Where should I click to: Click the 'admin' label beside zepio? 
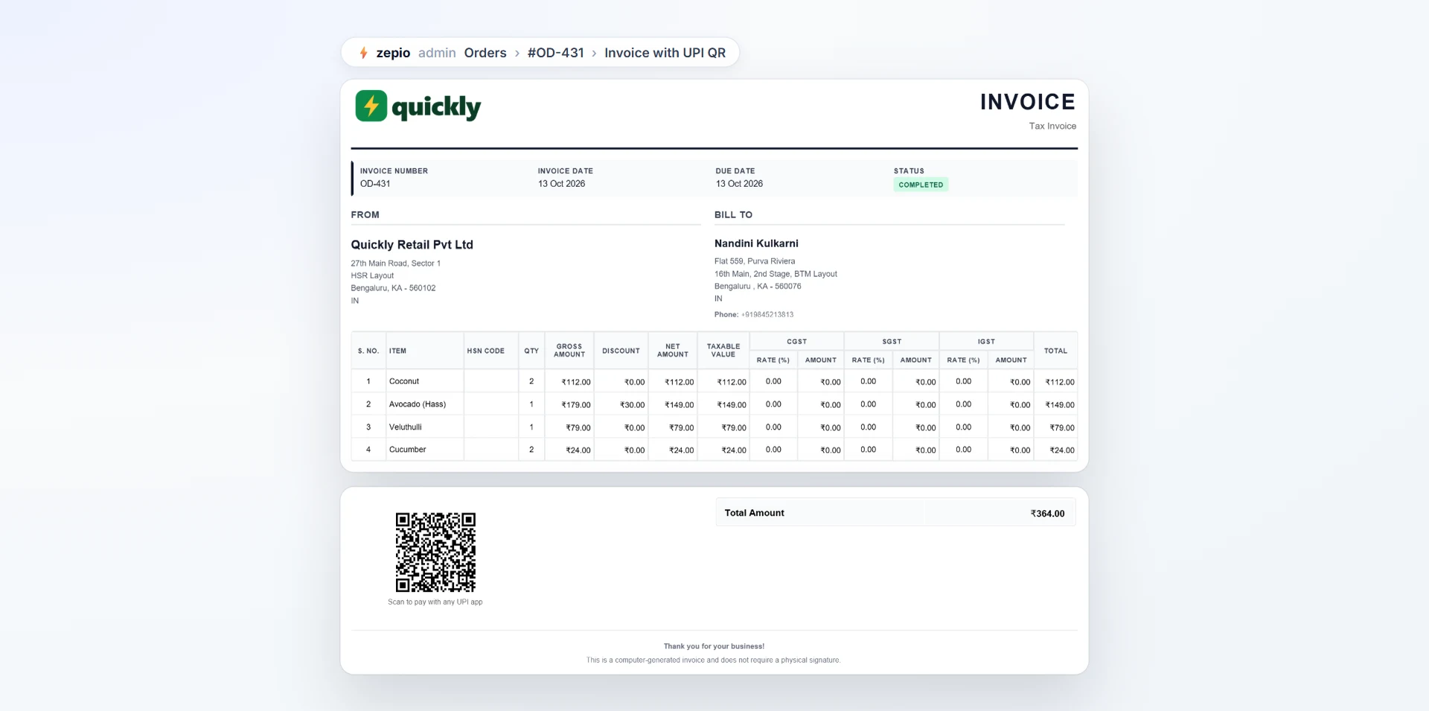(x=437, y=53)
